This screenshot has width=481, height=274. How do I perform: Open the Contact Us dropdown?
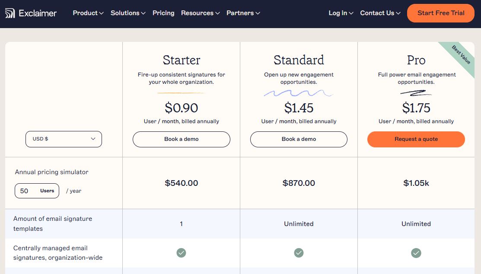[x=380, y=13]
